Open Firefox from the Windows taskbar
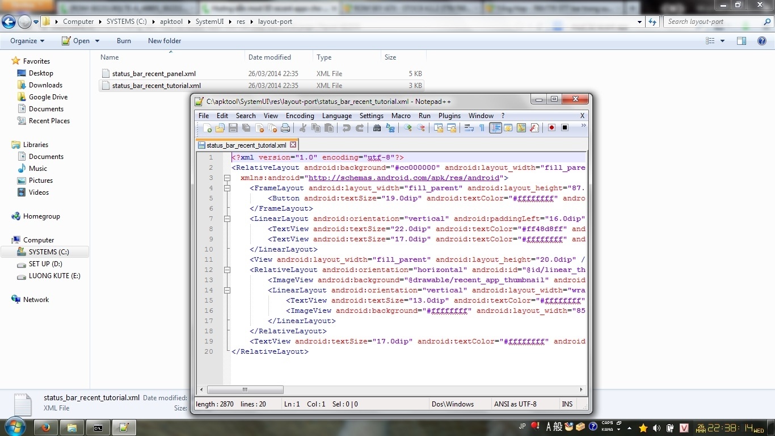Image resolution: width=775 pixels, height=436 pixels. click(46, 427)
